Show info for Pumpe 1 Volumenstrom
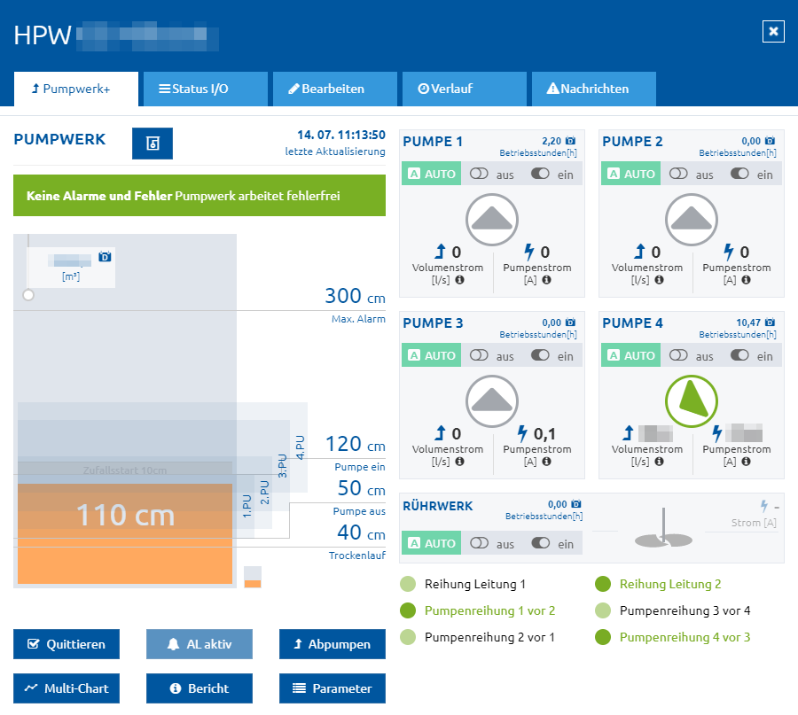This screenshot has width=798, height=715. [x=459, y=280]
